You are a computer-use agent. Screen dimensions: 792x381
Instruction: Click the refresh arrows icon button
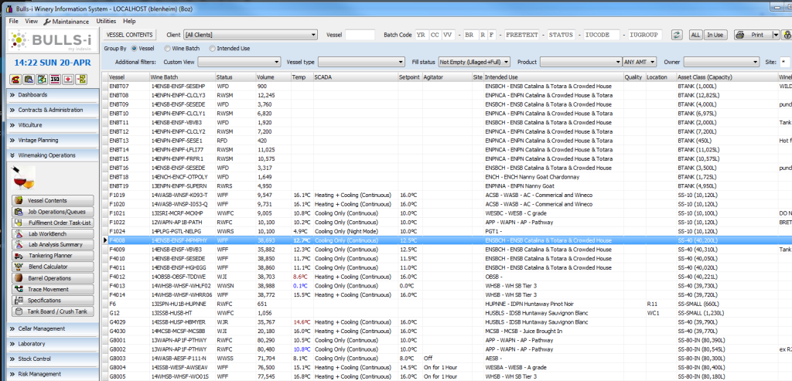coord(677,35)
